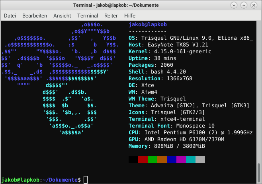Click the red color block
Image resolution: width=262 pixels, height=184 pixels.
(143, 159)
